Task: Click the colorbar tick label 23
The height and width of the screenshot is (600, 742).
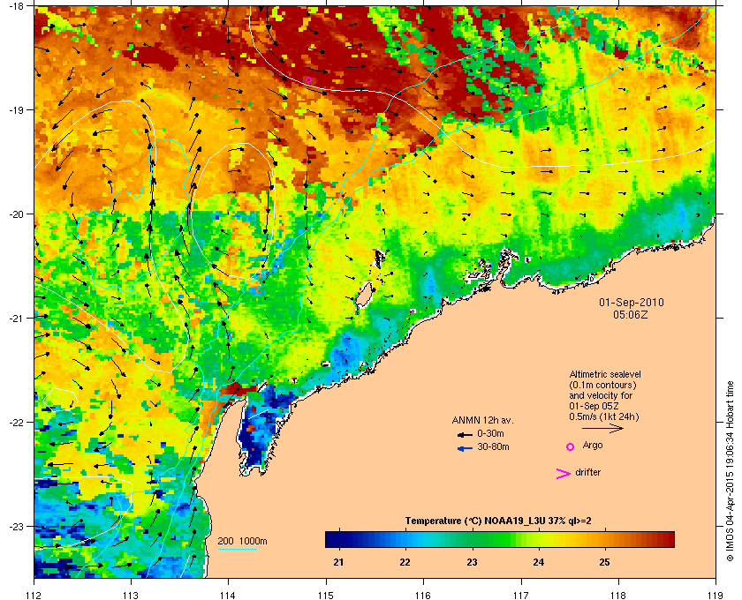Action: point(472,562)
